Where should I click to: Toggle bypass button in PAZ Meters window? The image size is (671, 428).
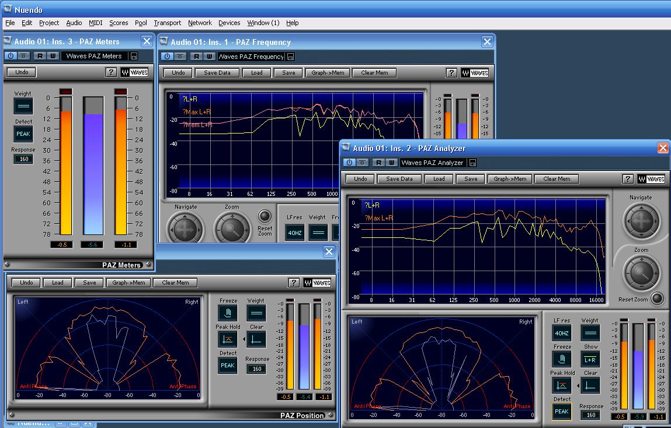click(23, 55)
